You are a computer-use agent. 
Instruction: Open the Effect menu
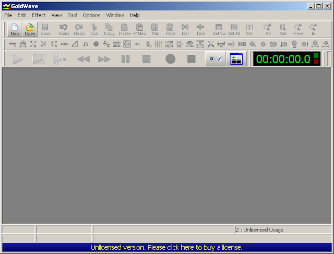tap(39, 15)
